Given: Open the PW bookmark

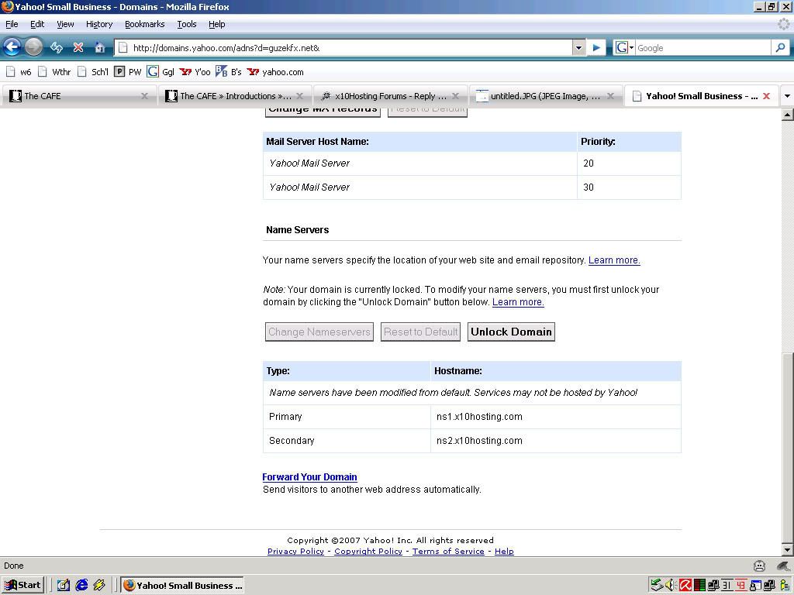Looking at the screenshot, I should [128, 72].
